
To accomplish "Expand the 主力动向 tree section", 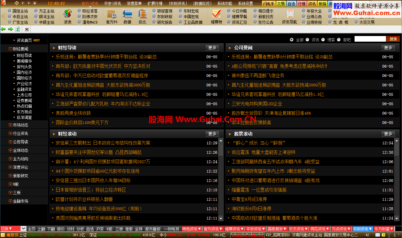I will coord(10,159).
